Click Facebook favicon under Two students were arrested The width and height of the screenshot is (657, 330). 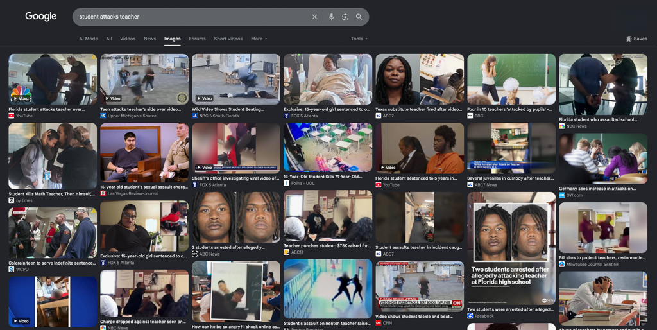tap(470, 316)
